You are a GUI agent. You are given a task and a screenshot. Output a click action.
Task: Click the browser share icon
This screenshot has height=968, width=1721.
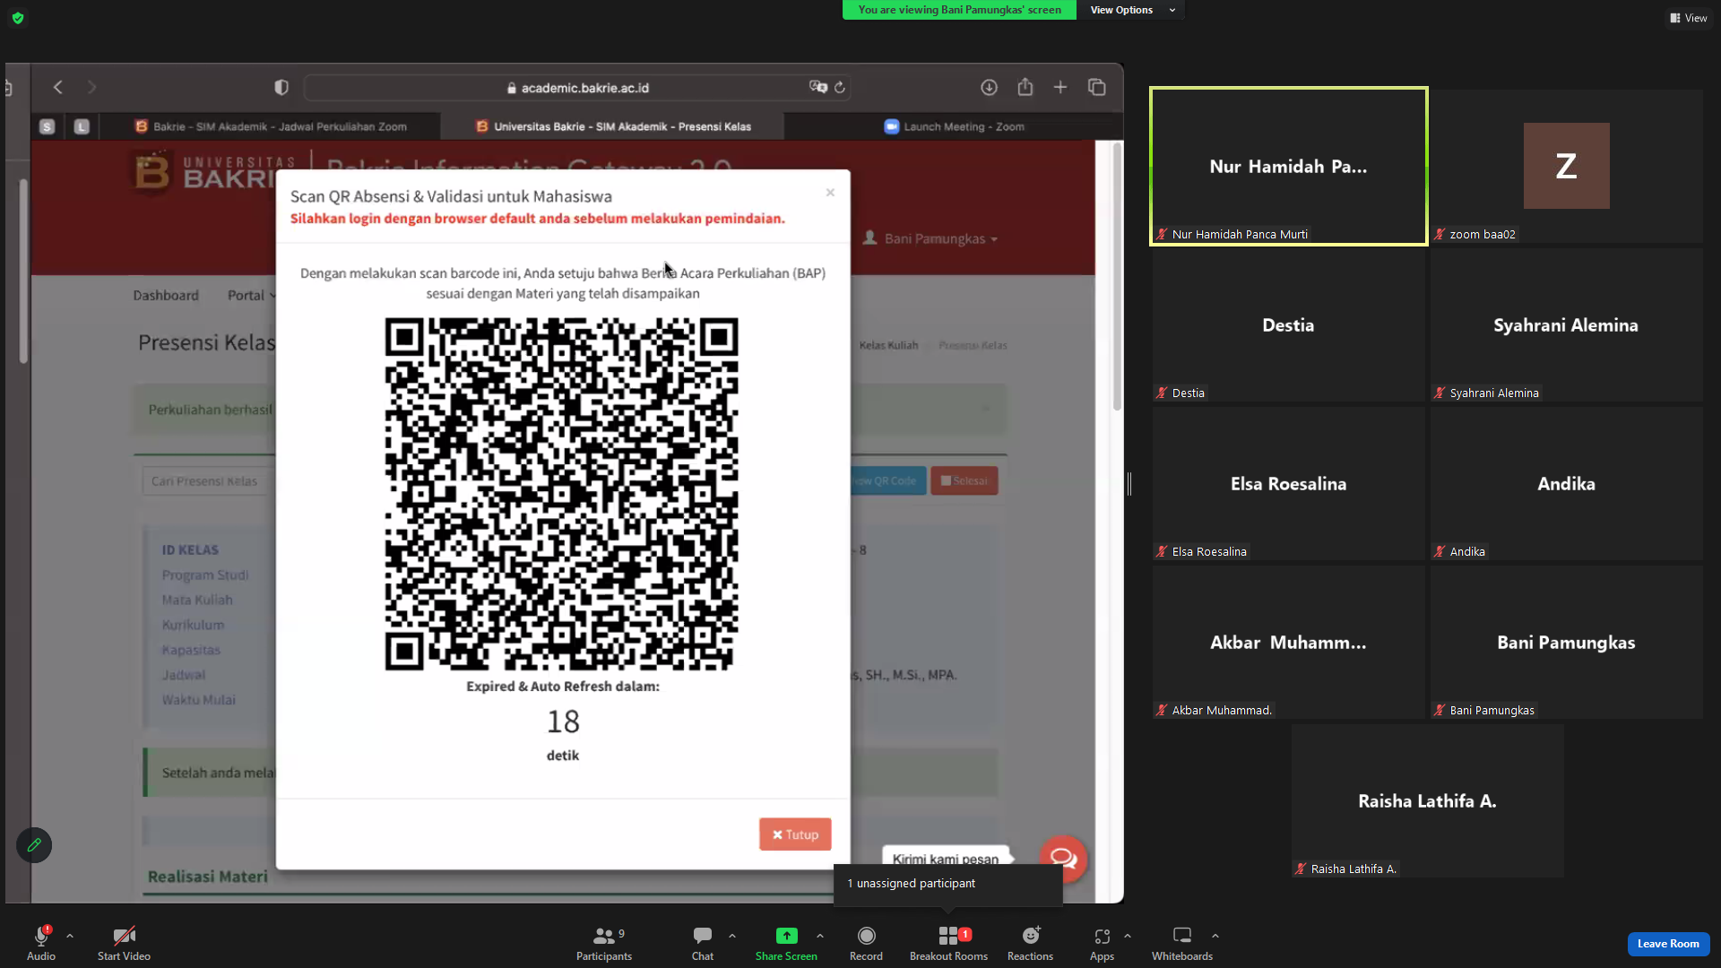[x=1025, y=87]
